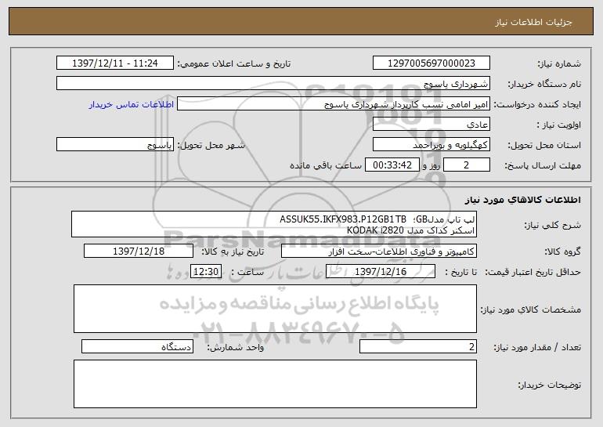Screen dimensions: 603x427
Task: Click the label 'تاریخ و ساعت اعلان عمومی:'
Action: coord(234,63)
